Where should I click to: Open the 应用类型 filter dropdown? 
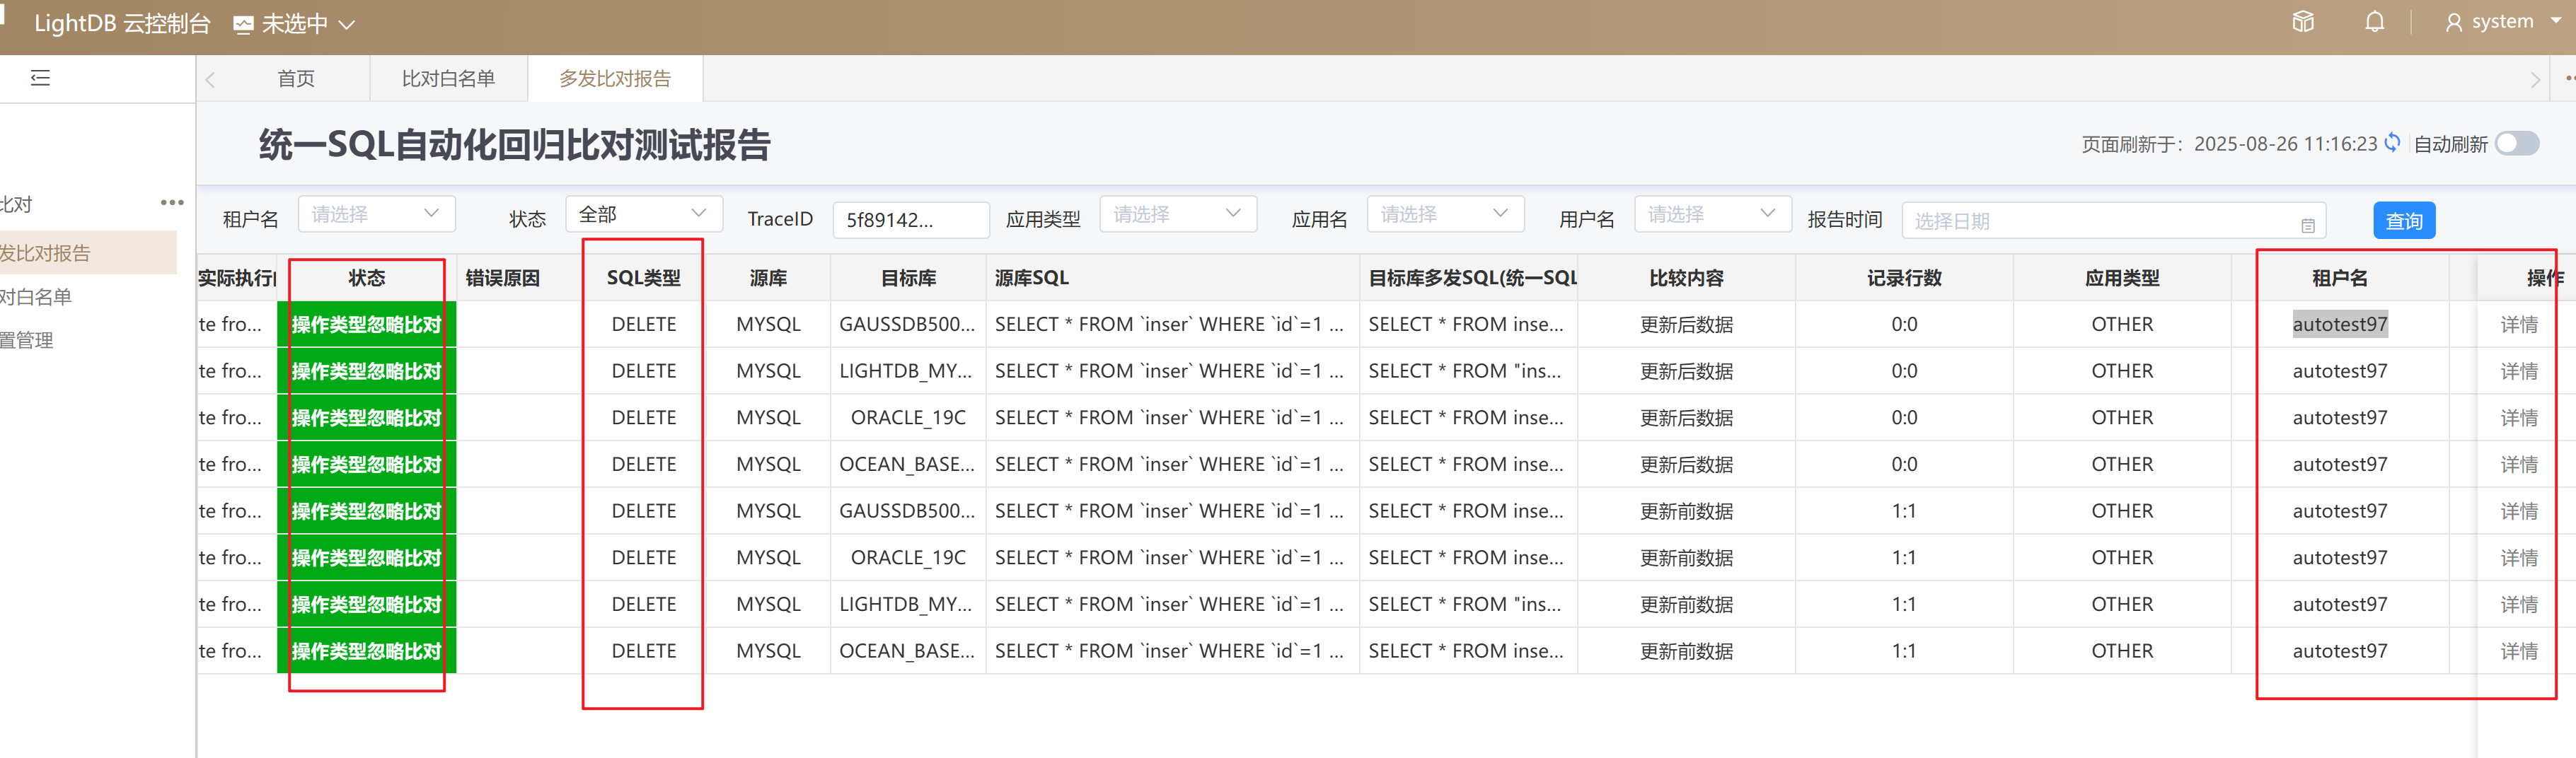1177,214
